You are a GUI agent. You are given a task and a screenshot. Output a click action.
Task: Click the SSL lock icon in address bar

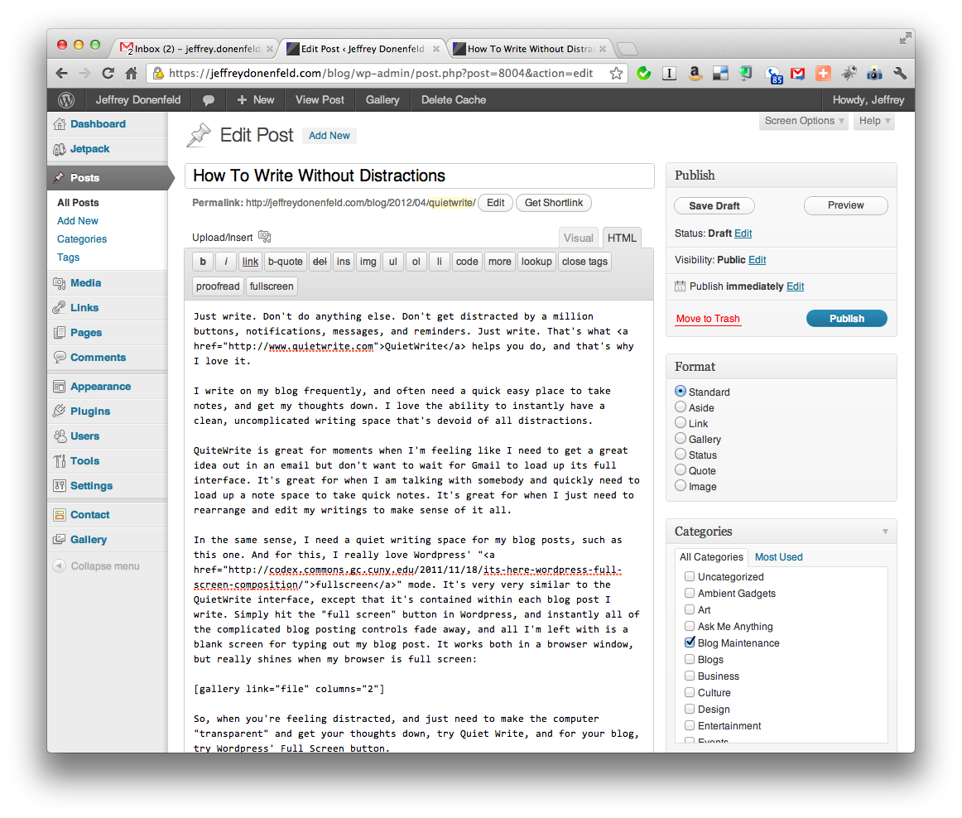[x=158, y=74]
